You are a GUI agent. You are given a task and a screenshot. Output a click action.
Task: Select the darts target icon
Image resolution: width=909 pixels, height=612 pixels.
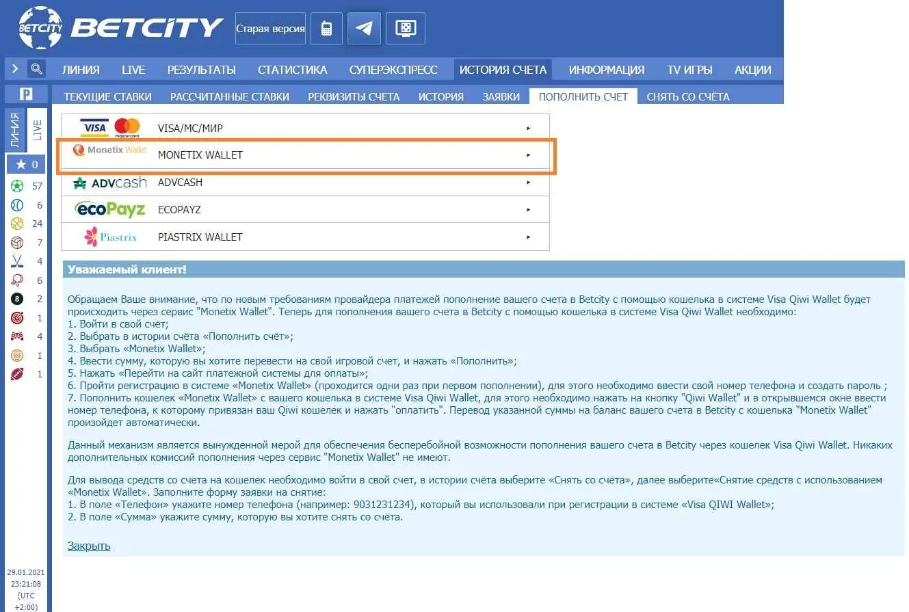tap(17, 318)
